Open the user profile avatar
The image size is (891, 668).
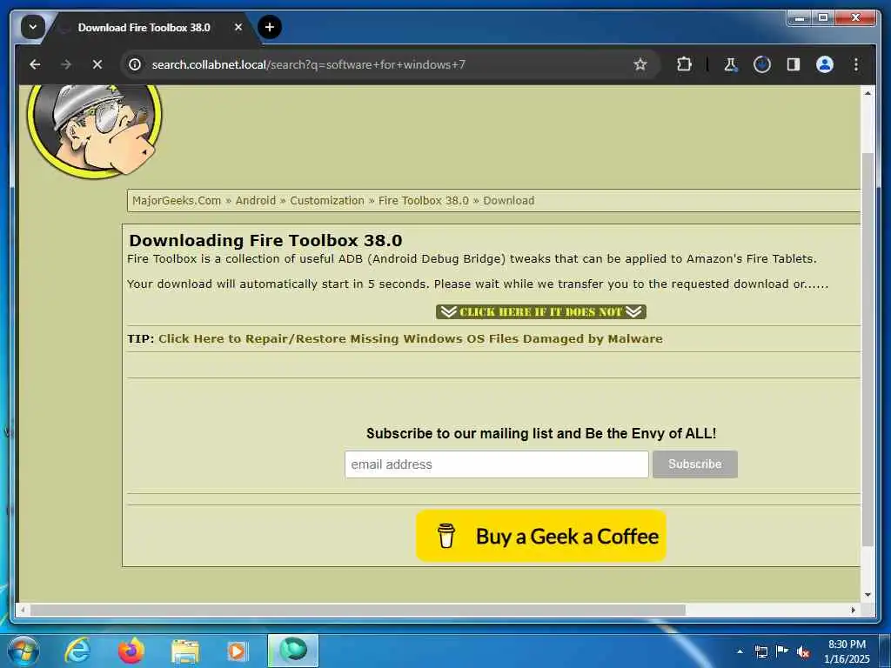[825, 64]
